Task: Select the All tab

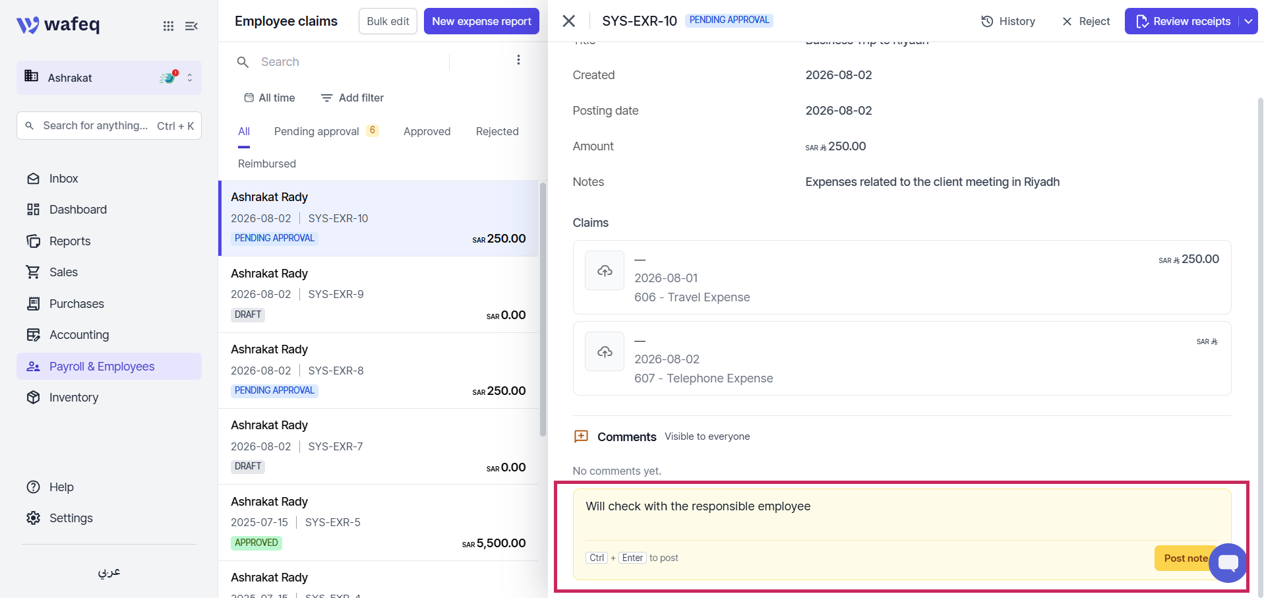Action: pos(244,131)
